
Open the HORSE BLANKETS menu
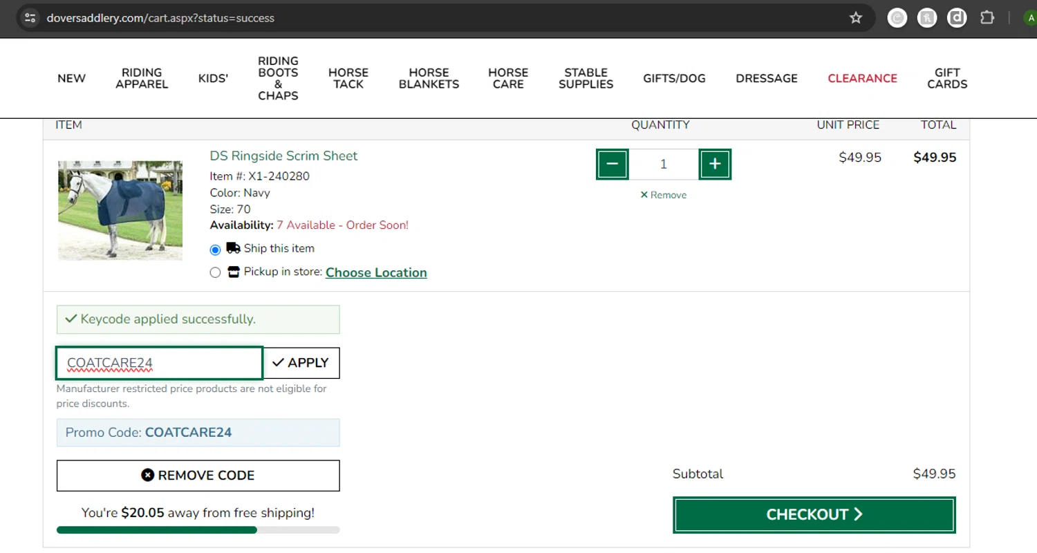click(429, 78)
